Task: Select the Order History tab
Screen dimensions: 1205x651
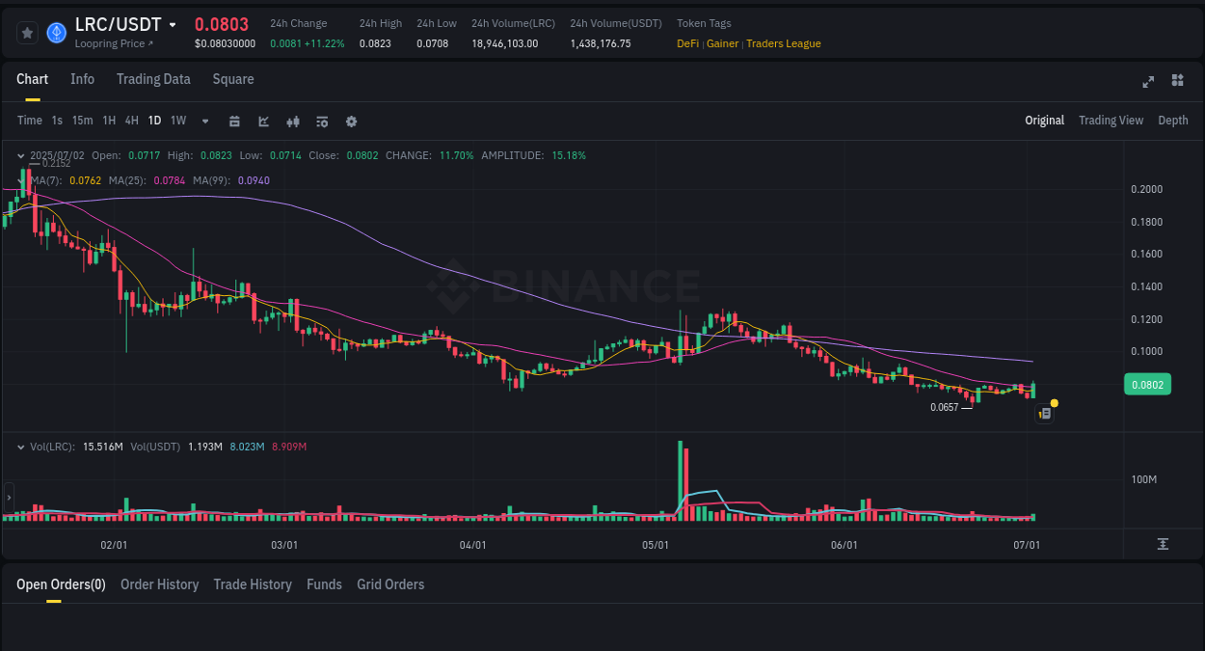Action: coord(159,583)
